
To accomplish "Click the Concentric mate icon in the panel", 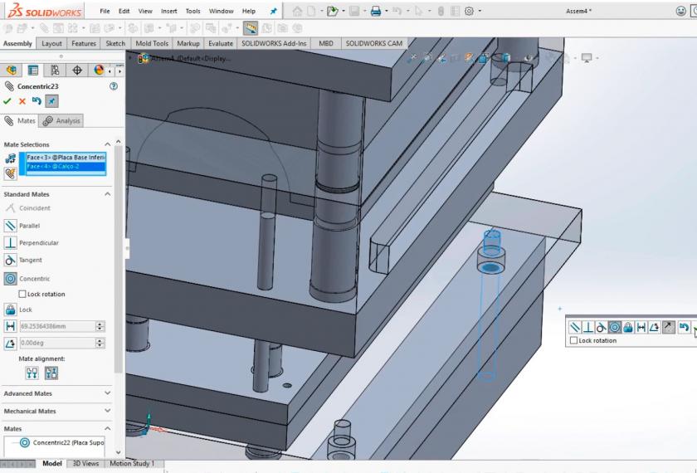I will coord(11,279).
